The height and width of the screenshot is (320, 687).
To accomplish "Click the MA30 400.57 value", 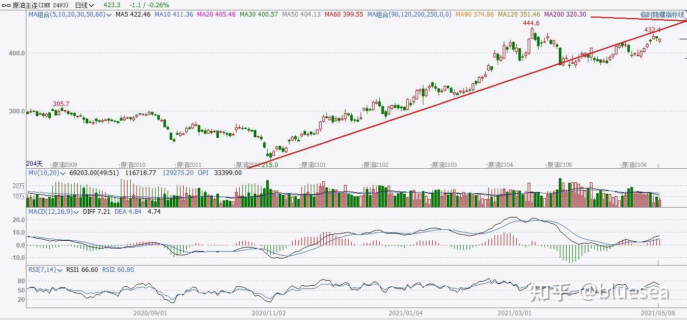I will click(259, 14).
